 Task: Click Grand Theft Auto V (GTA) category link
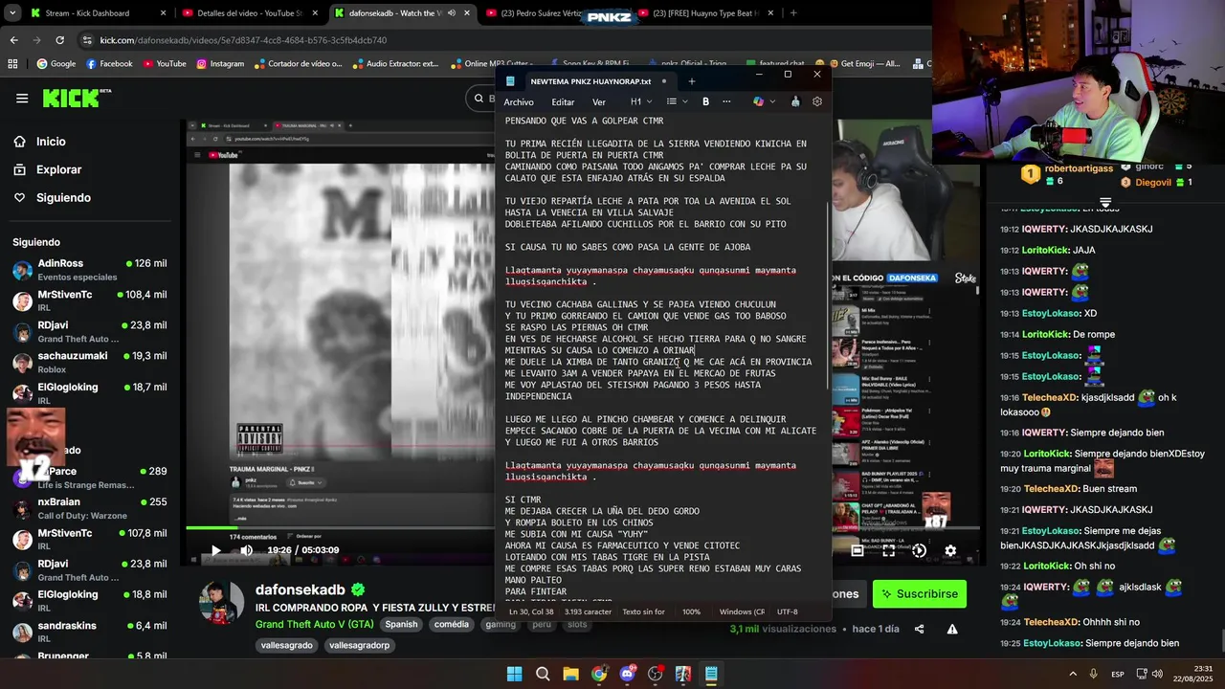tap(314, 624)
